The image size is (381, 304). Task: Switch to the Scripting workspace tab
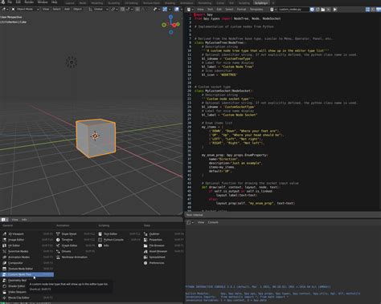pos(261,3)
